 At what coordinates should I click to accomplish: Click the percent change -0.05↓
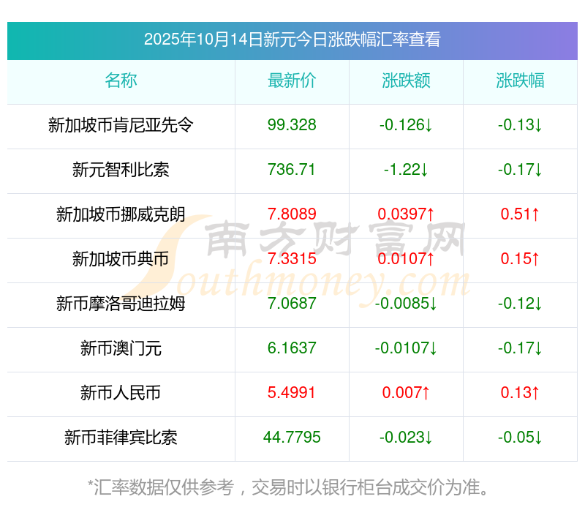(520, 438)
